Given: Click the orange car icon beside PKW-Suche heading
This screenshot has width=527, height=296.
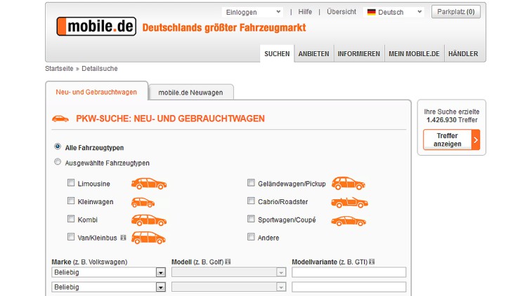Looking at the screenshot, I should point(60,119).
